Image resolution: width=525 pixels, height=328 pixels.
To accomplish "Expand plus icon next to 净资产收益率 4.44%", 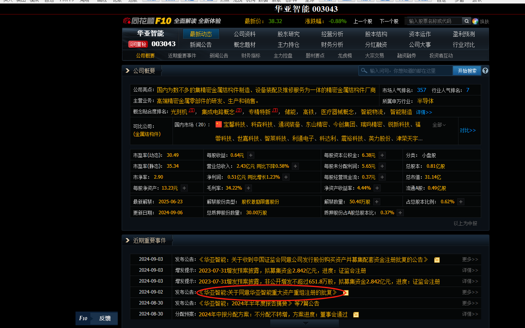I will tap(378, 188).
